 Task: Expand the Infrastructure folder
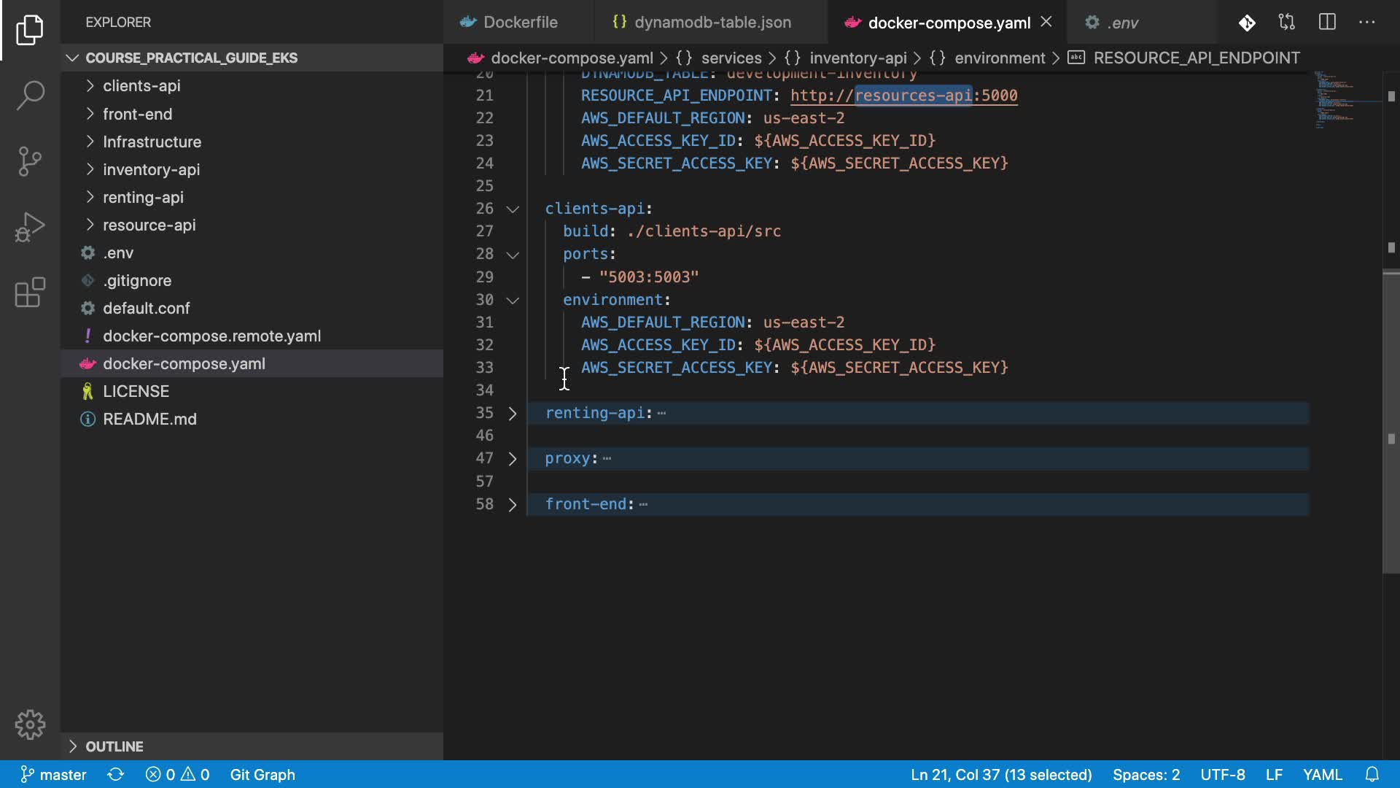tap(152, 142)
